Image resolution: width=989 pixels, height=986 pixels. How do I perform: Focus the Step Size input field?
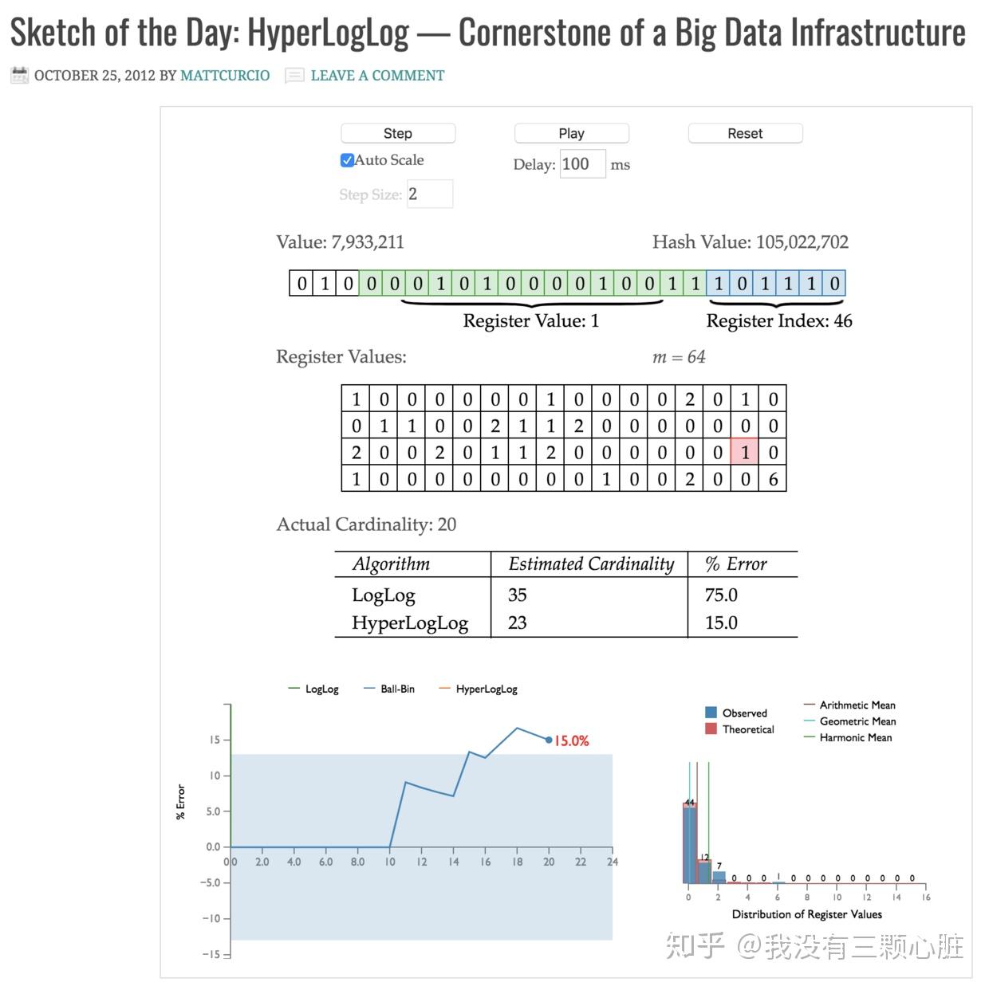(x=429, y=194)
